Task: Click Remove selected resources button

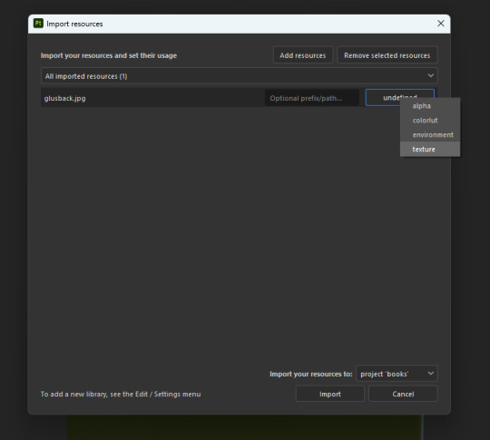Action: [x=387, y=55]
